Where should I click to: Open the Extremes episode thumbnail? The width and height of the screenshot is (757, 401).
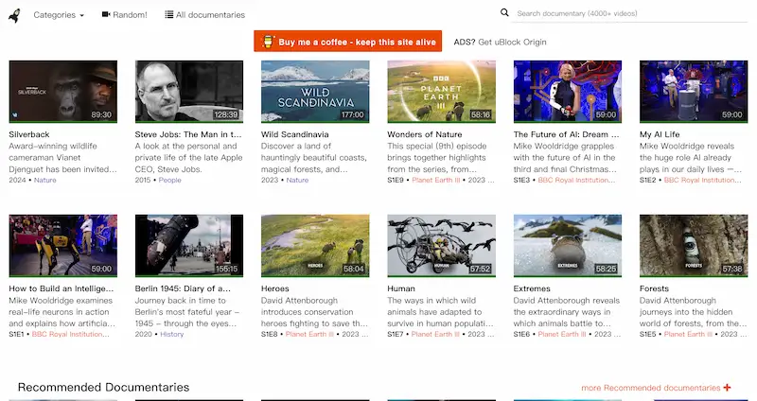(x=567, y=246)
